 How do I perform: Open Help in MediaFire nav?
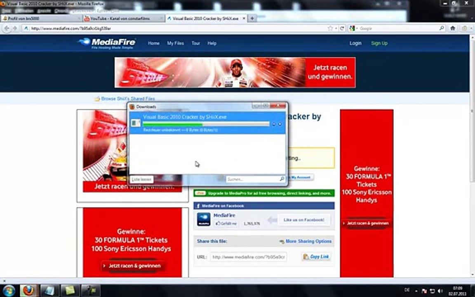212,43
